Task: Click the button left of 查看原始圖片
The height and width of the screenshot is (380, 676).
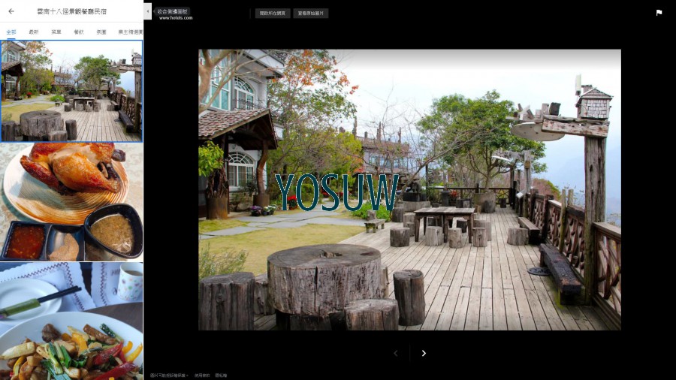Action: (273, 14)
